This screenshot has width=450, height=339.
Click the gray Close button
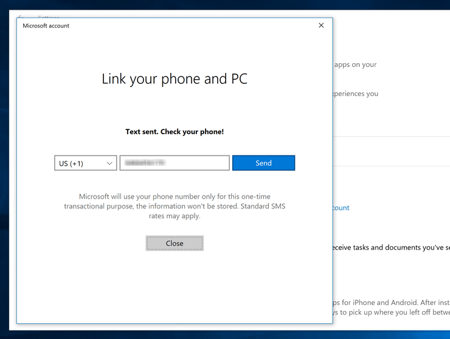tap(175, 243)
